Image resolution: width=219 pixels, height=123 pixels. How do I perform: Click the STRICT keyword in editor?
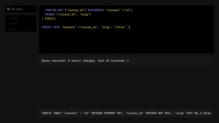click(x=50, y=19)
